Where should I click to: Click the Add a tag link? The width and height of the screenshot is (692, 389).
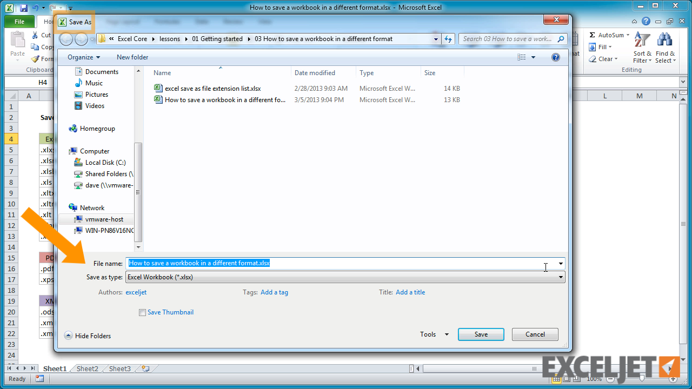(x=274, y=292)
